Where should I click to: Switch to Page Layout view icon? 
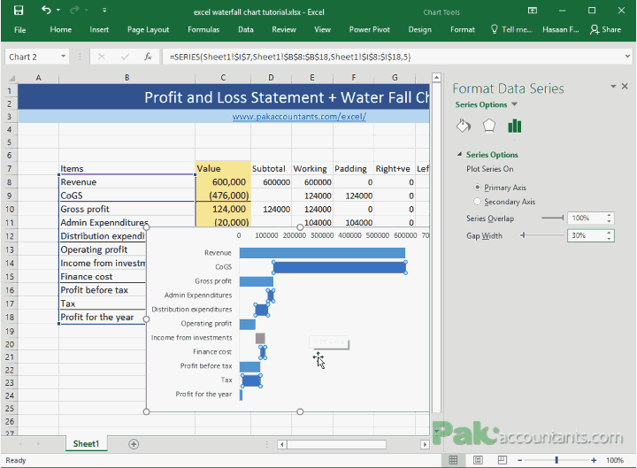pos(478,460)
